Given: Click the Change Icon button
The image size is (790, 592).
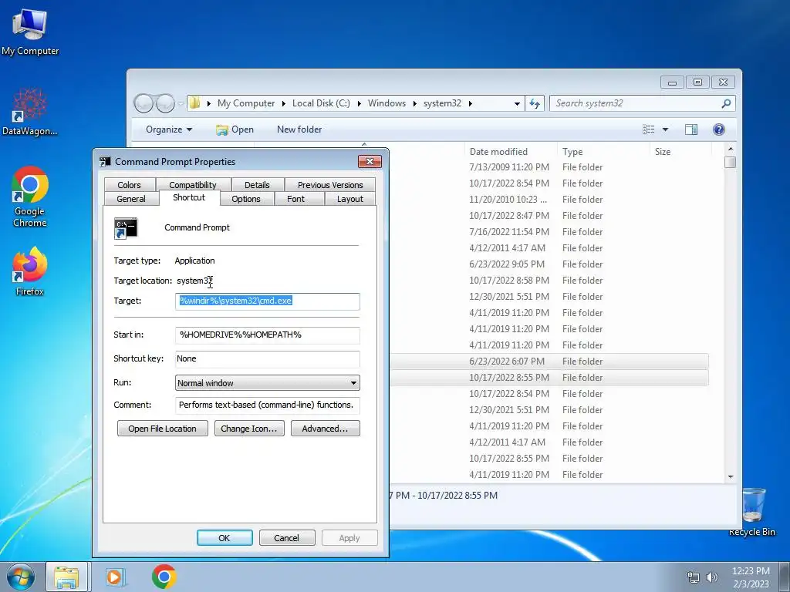Looking at the screenshot, I should pyautogui.click(x=249, y=429).
